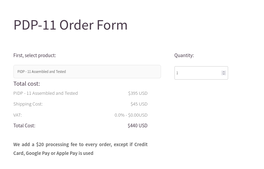Click the "Credit Card" text in the notice
This screenshot has width=264, height=169.
pyautogui.click(x=141, y=144)
